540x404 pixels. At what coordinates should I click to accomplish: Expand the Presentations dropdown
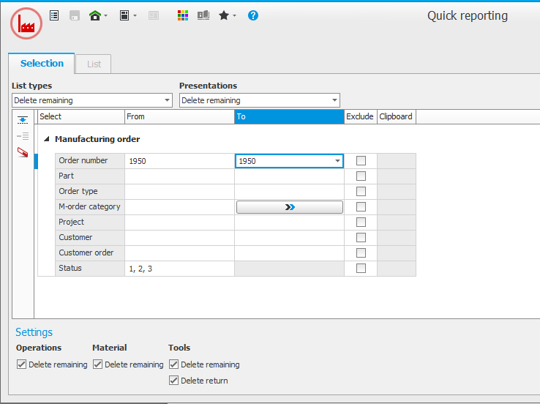[260, 100]
